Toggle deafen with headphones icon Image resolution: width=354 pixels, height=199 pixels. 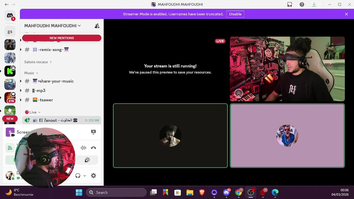click(78, 176)
